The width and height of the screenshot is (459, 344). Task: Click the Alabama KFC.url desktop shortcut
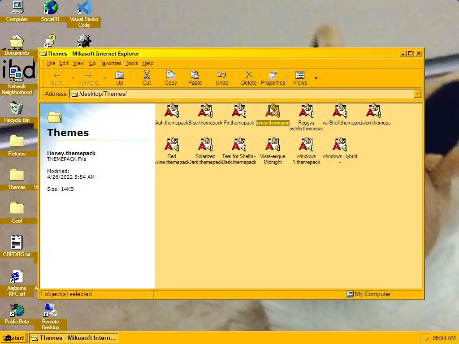pos(17,277)
